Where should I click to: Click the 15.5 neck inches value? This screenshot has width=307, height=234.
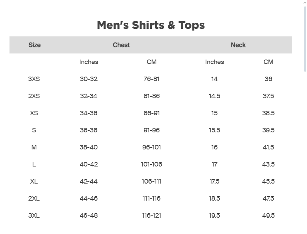[x=214, y=130]
